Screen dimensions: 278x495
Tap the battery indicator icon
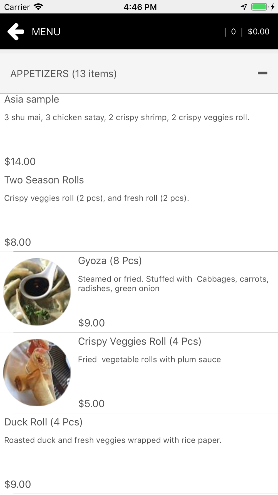(260, 7)
